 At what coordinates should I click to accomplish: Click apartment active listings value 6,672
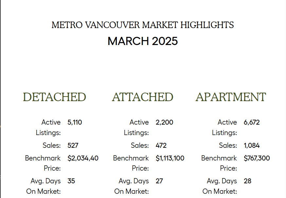pos(252,122)
